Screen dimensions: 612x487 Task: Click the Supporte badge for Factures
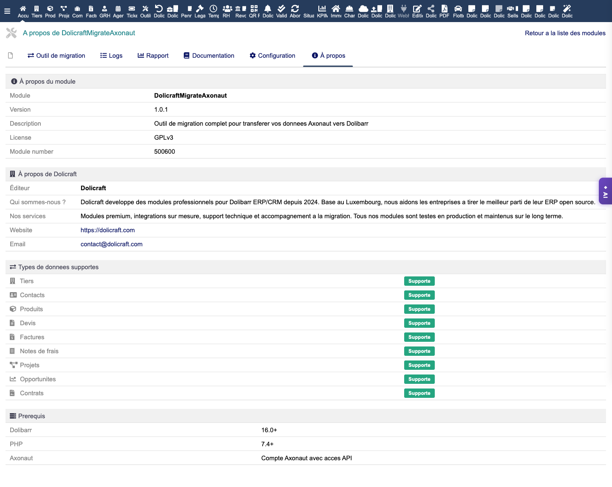(419, 337)
